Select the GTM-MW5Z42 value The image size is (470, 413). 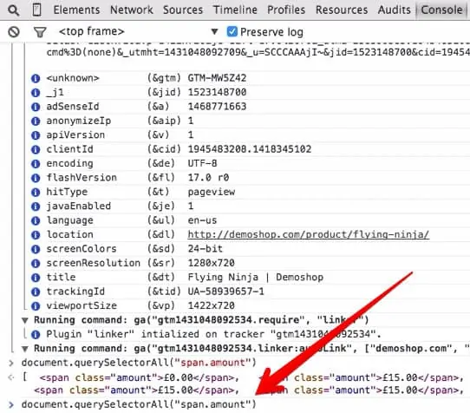(x=217, y=78)
